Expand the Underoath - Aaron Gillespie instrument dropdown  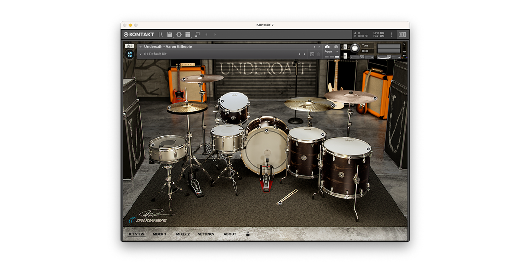pos(140,47)
